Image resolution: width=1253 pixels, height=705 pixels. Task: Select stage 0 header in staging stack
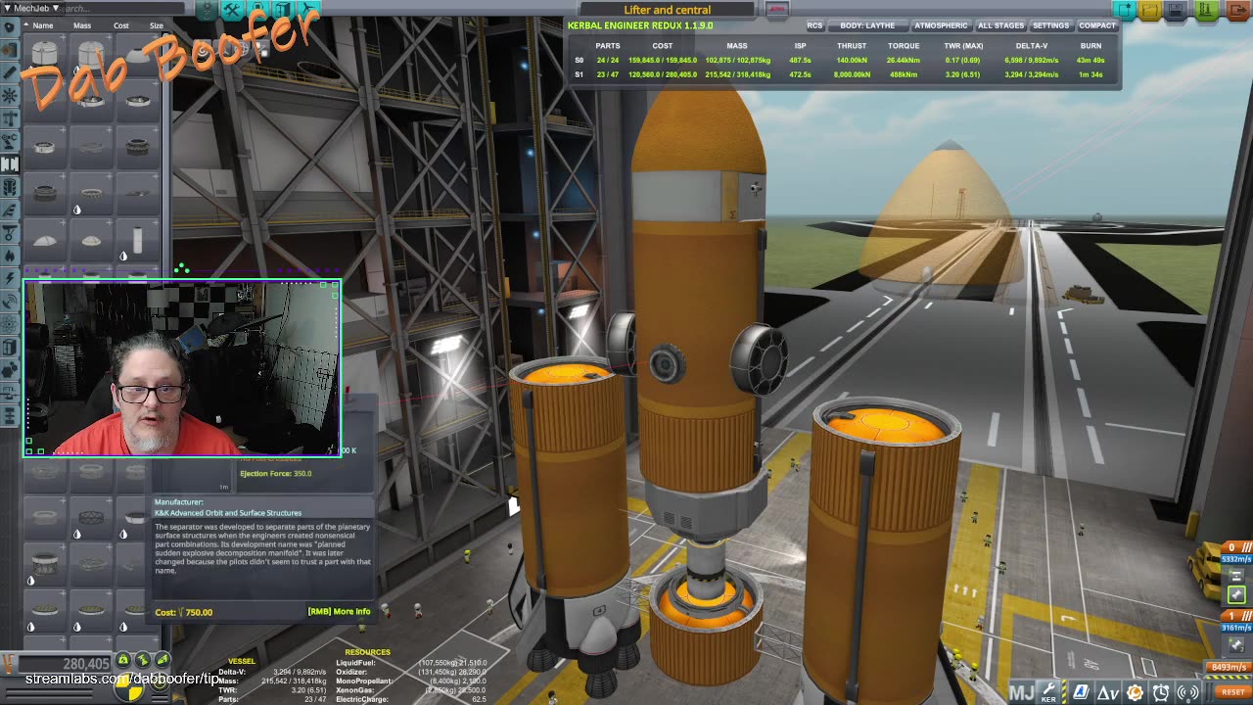1235,547
